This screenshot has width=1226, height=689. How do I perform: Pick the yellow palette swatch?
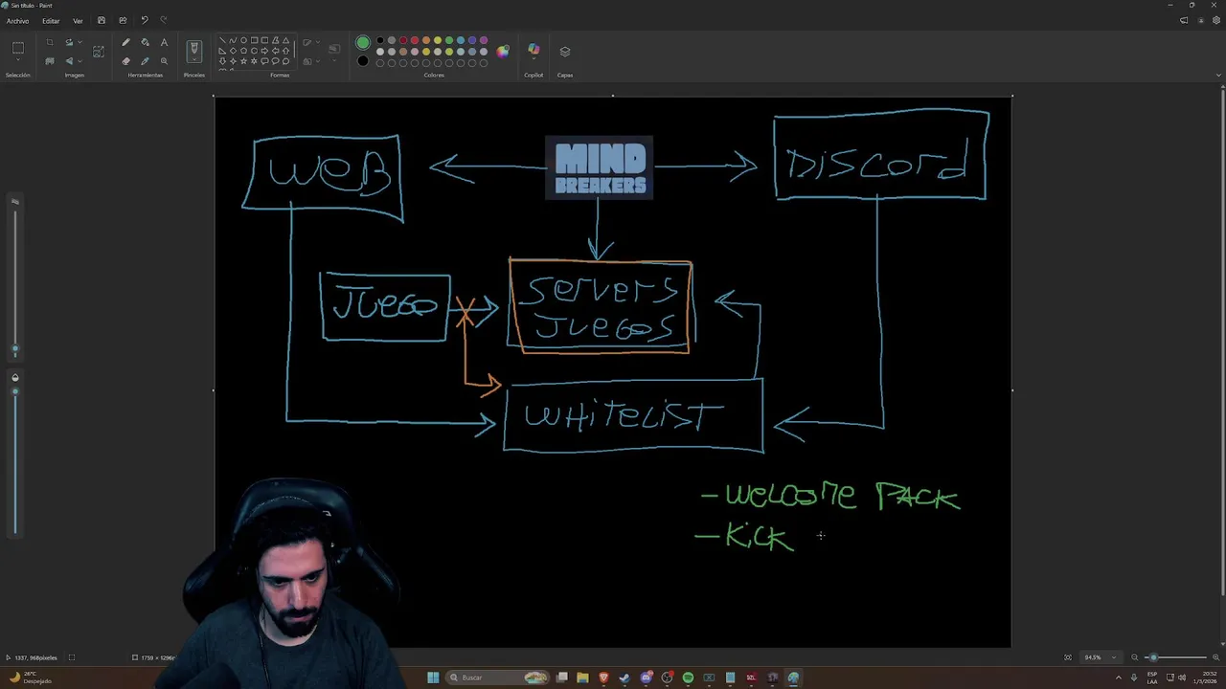[x=438, y=39]
